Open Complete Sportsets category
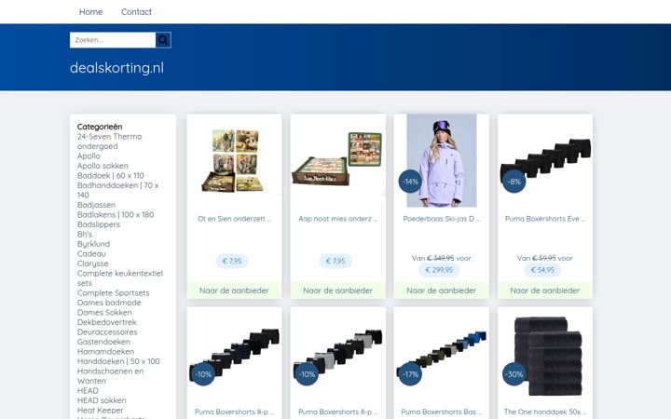 (114, 293)
